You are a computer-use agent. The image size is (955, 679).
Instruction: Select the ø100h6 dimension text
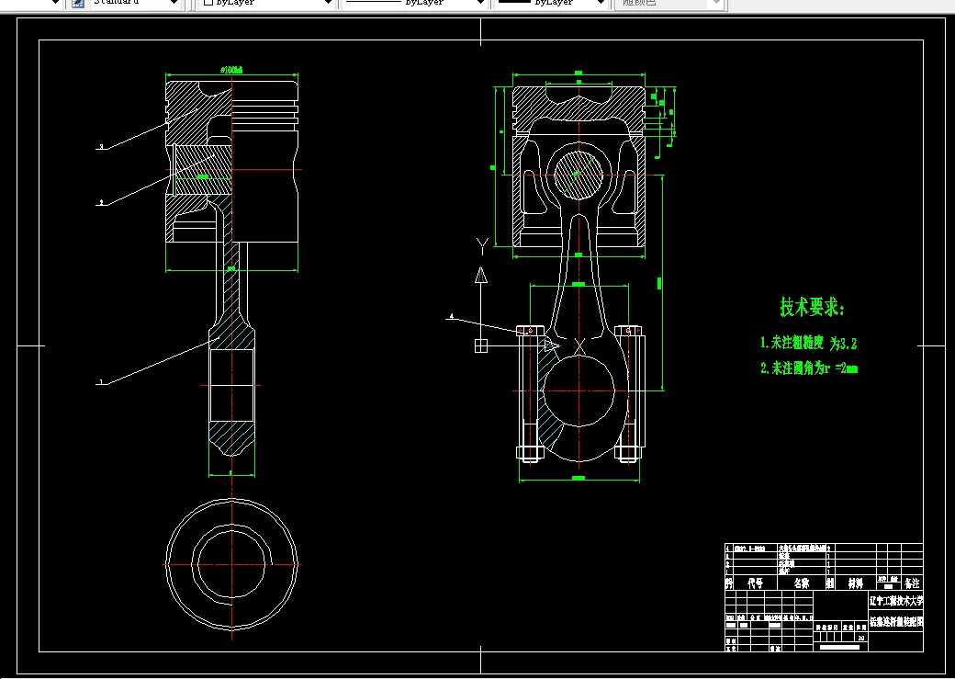pyautogui.click(x=231, y=70)
